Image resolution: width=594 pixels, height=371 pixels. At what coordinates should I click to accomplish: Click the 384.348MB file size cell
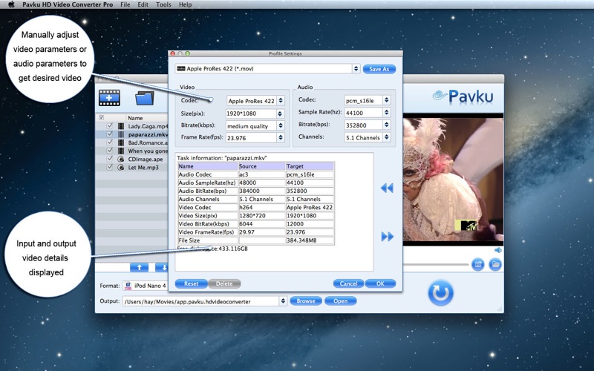(x=310, y=240)
